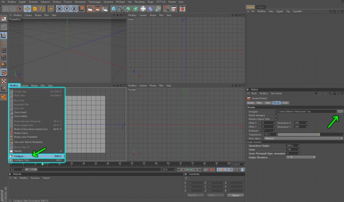Toggle Mantieni Aspect Ratio checkbox

(276, 119)
